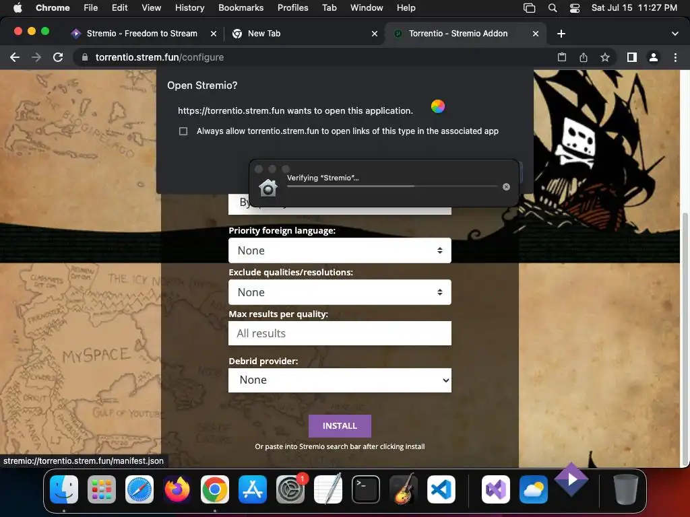Open Priority foreign language dropdown
The height and width of the screenshot is (517, 690).
pyautogui.click(x=340, y=250)
